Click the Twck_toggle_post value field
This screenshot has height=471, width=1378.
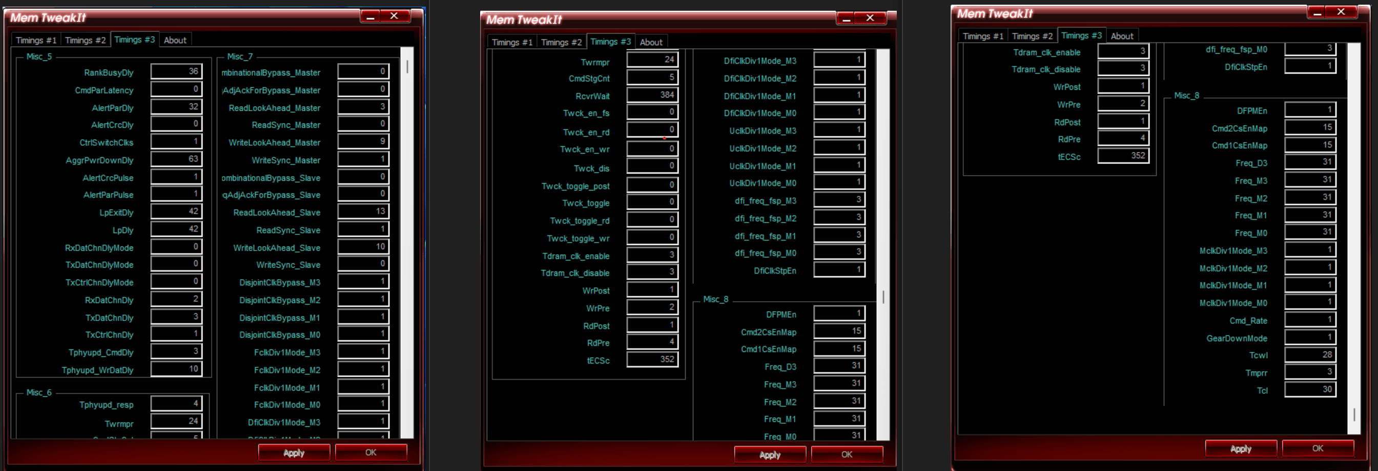(653, 185)
